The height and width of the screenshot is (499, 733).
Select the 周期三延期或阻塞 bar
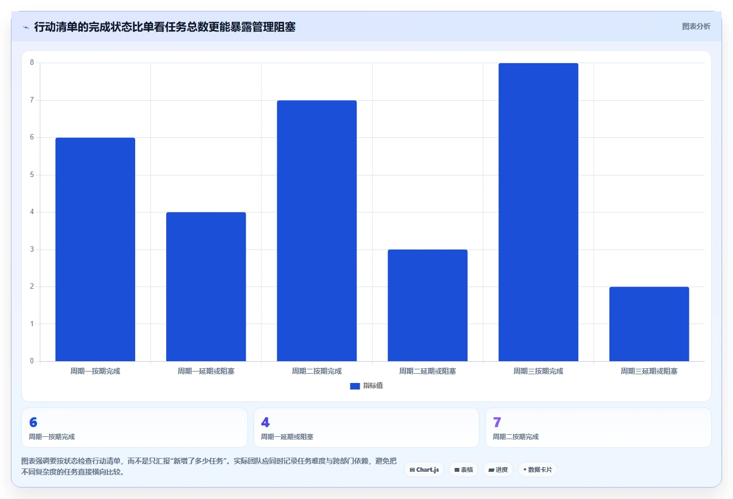[649, 324]
